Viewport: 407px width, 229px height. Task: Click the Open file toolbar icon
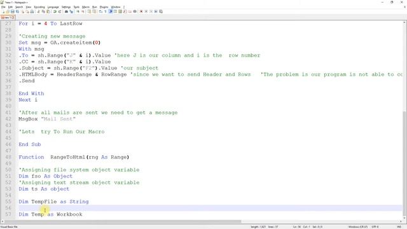[8, 11]
